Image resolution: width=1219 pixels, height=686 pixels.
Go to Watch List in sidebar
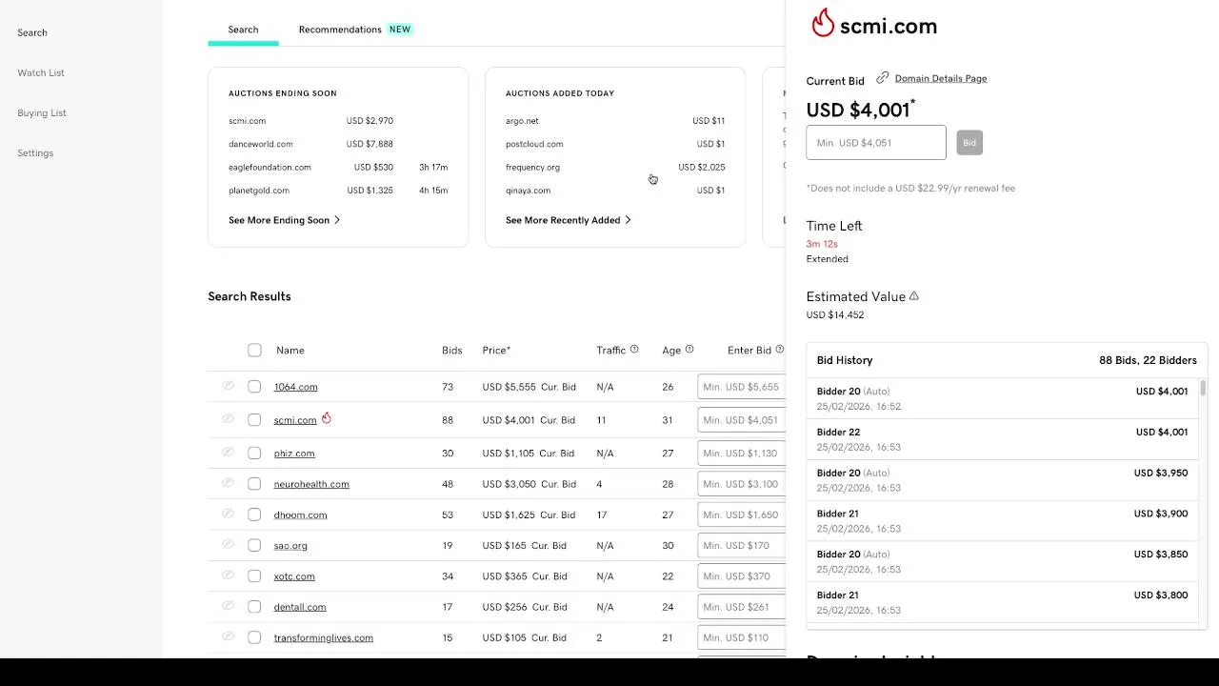[41, 72]
